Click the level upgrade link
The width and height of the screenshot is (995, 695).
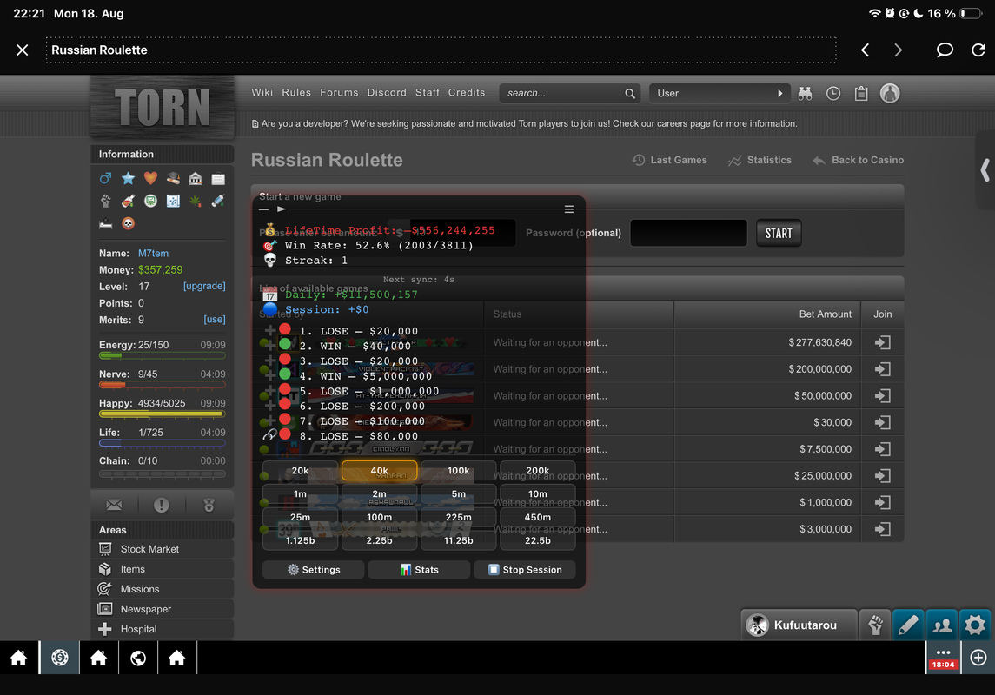(x=204, y=286)
